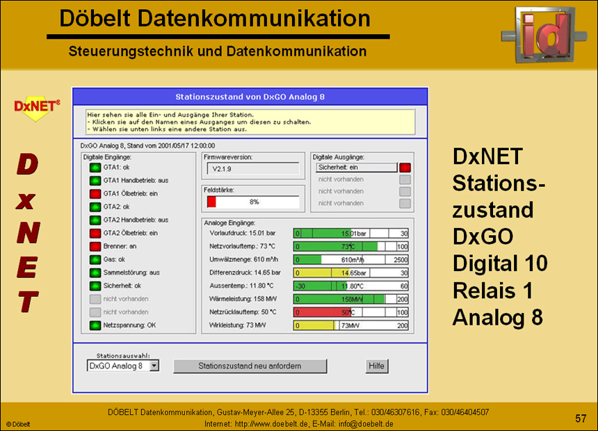The width and height of the screenshot is (598, 431).
Task: Expand the Stationsauswahl combo box arrow
Action: tap(154, 365)
